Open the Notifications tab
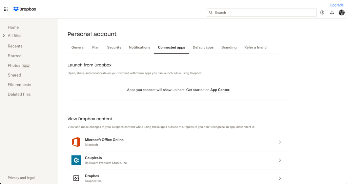 (x=140, y=47)
